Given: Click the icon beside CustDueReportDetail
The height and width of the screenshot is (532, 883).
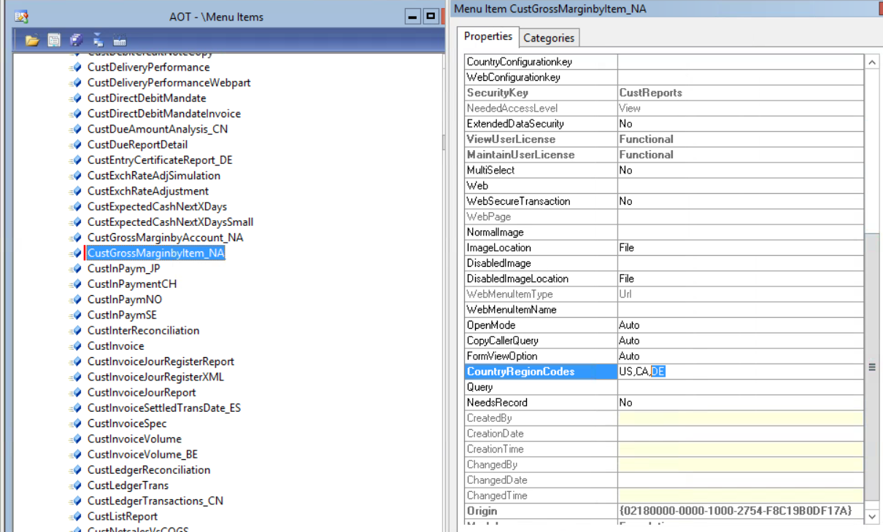Looking at the screenshot, I should coord(76,145).
